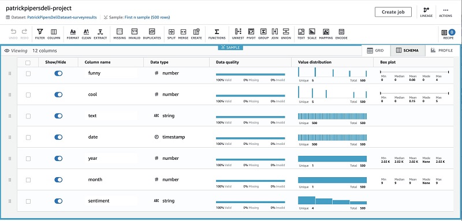The image size is (462, 221).
Task: Open the PatrickPipersDeliDataset-surveyresults dataset link
Action: tap(62, 17)
